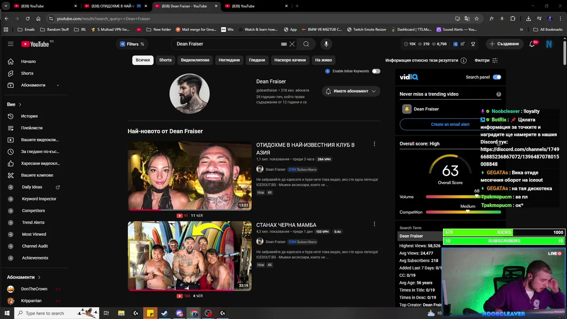The width and height of the screenshot is (567, 319).
Task: Select the Негледани filter chip
Action: click(x=229, y=60)
